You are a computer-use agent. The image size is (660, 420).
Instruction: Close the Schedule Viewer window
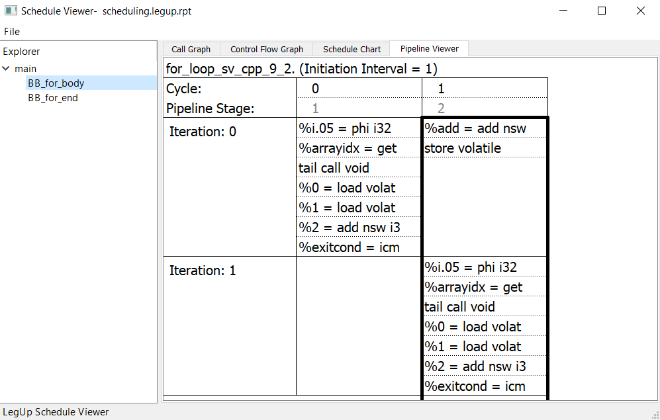click(641, 11)
